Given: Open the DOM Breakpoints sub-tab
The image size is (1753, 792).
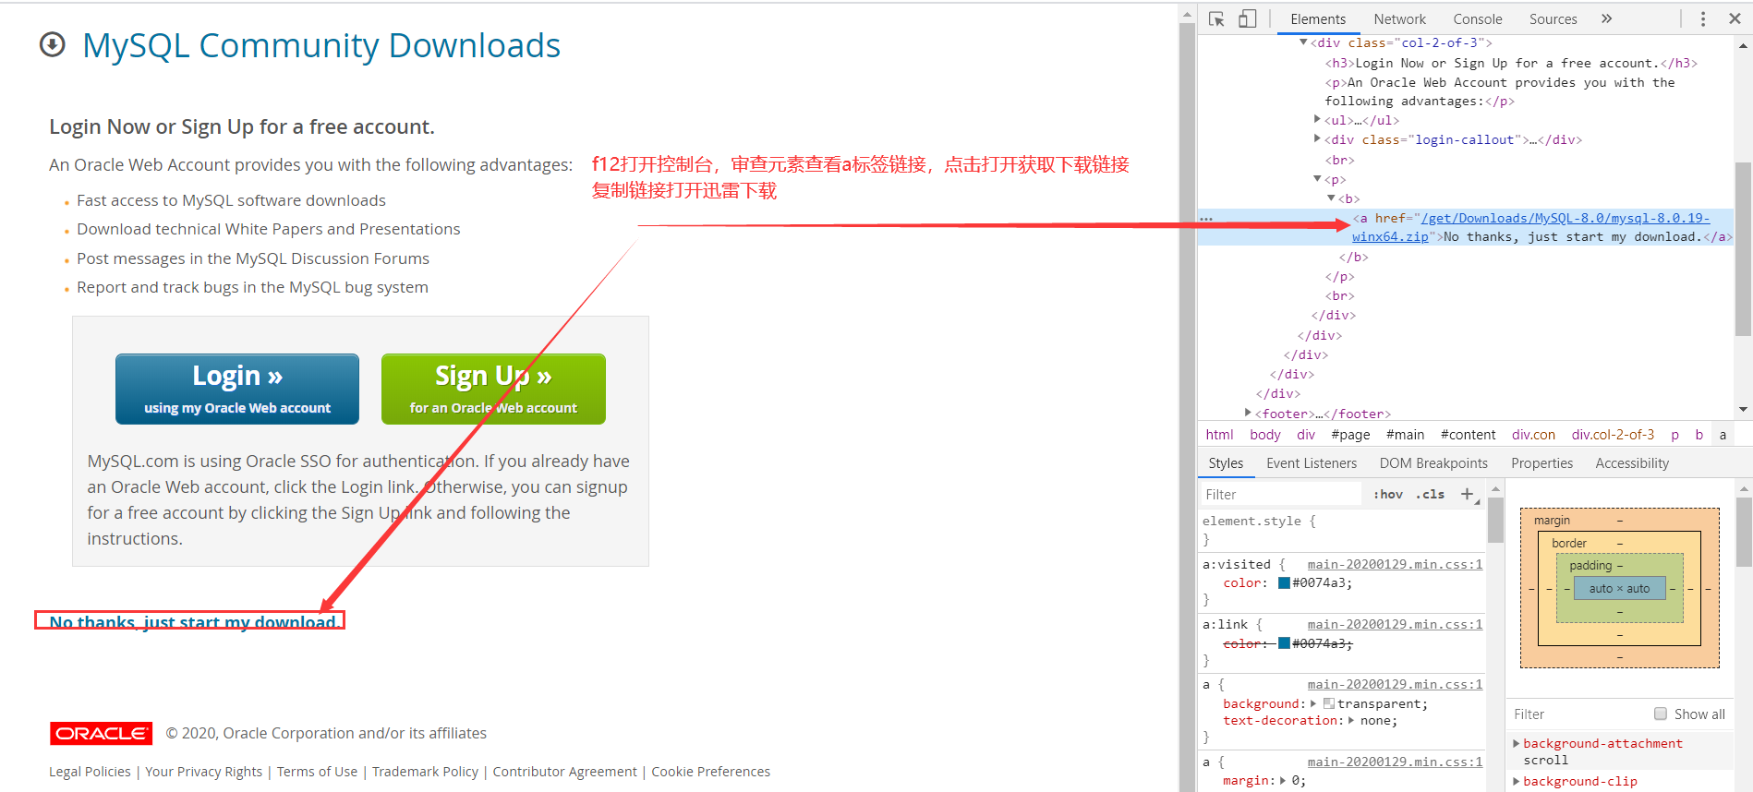Looking at the screenshot, I should pyautogui.click(x=1433, y=463).
